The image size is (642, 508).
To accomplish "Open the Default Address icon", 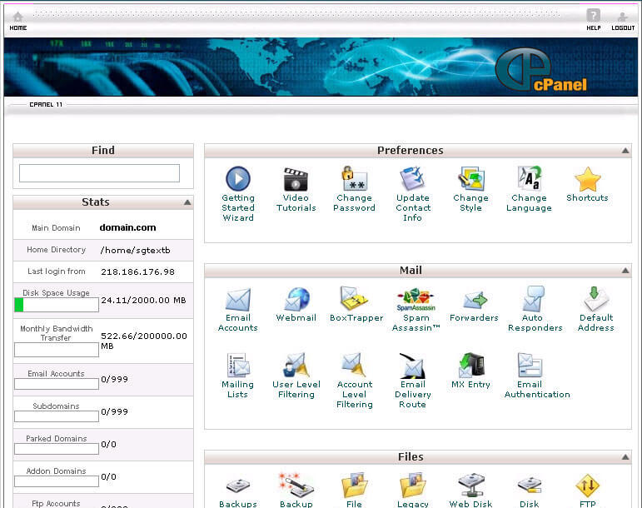I will [x=595, y=299].
